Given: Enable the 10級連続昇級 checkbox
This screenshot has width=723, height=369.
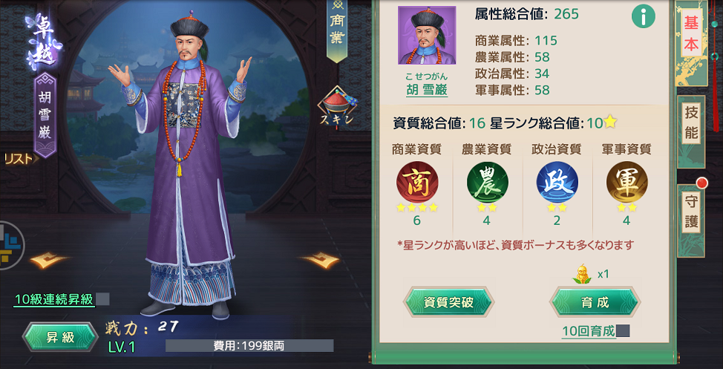Looking at the screenshot, I should (x=102, y=299).
